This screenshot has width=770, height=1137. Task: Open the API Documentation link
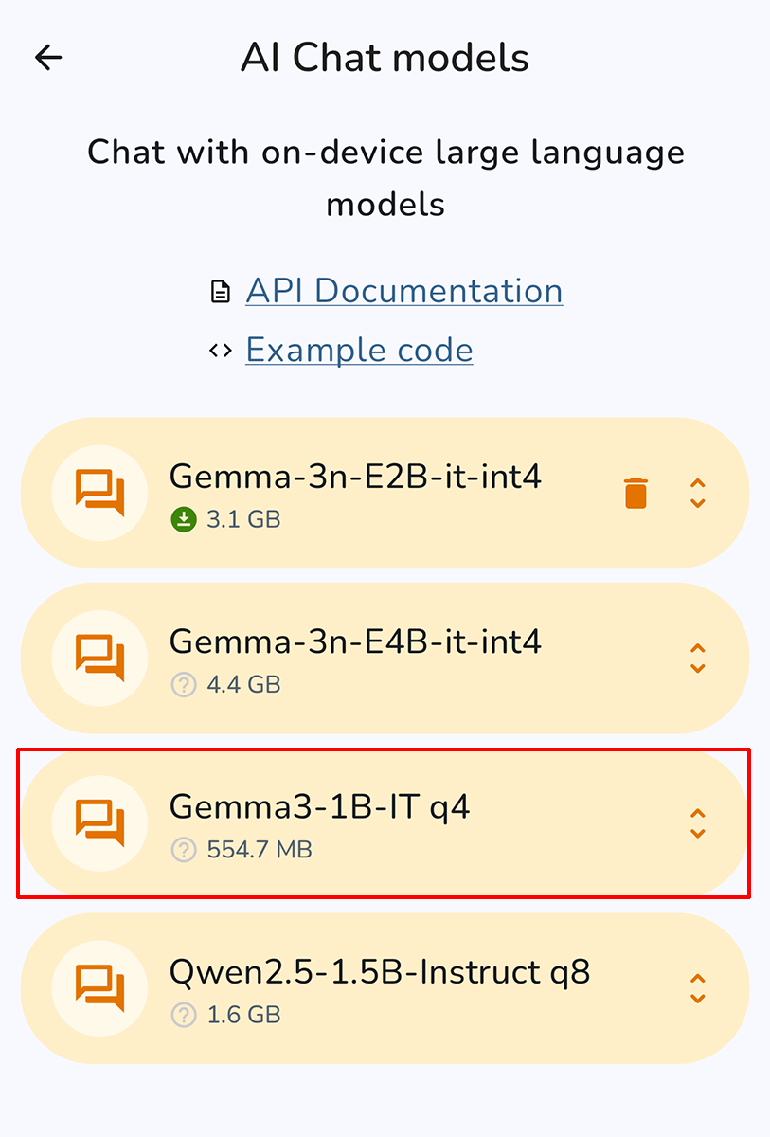(x=404, y=291)
